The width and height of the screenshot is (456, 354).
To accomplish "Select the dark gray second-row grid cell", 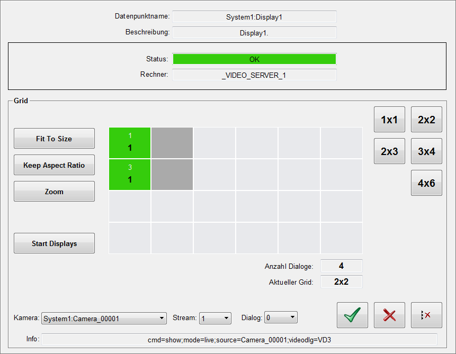I will (x=172, y=175).
